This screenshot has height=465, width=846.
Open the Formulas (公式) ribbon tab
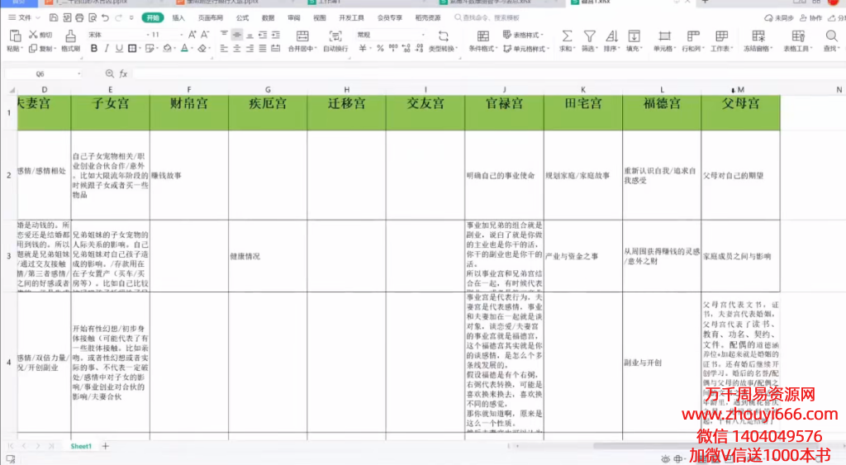click(242, 17)
